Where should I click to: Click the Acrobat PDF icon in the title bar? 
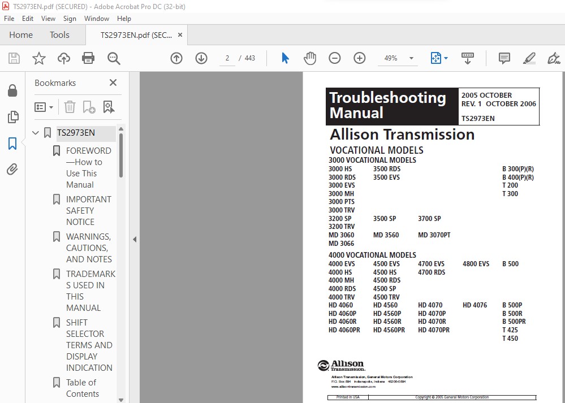pyautogui.click(x=6, y=6)
